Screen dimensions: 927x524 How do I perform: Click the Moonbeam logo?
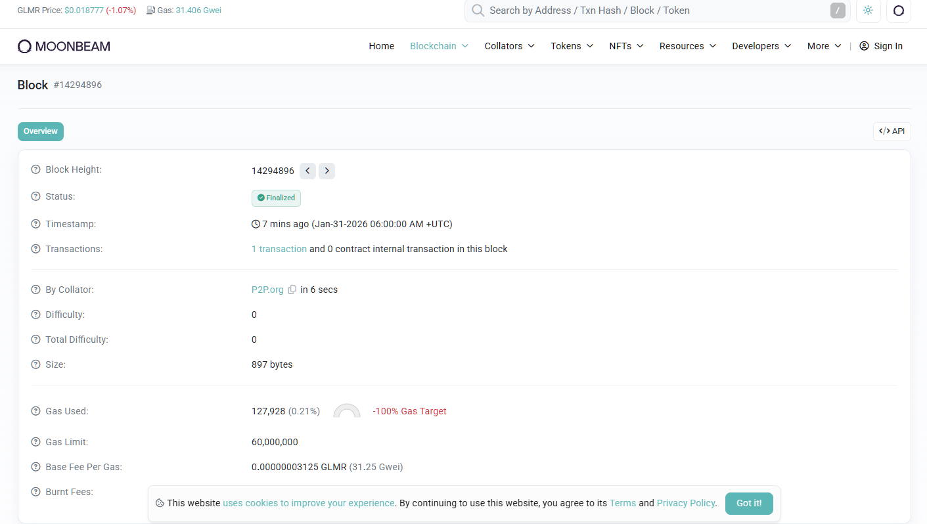[x=64, y=46]
